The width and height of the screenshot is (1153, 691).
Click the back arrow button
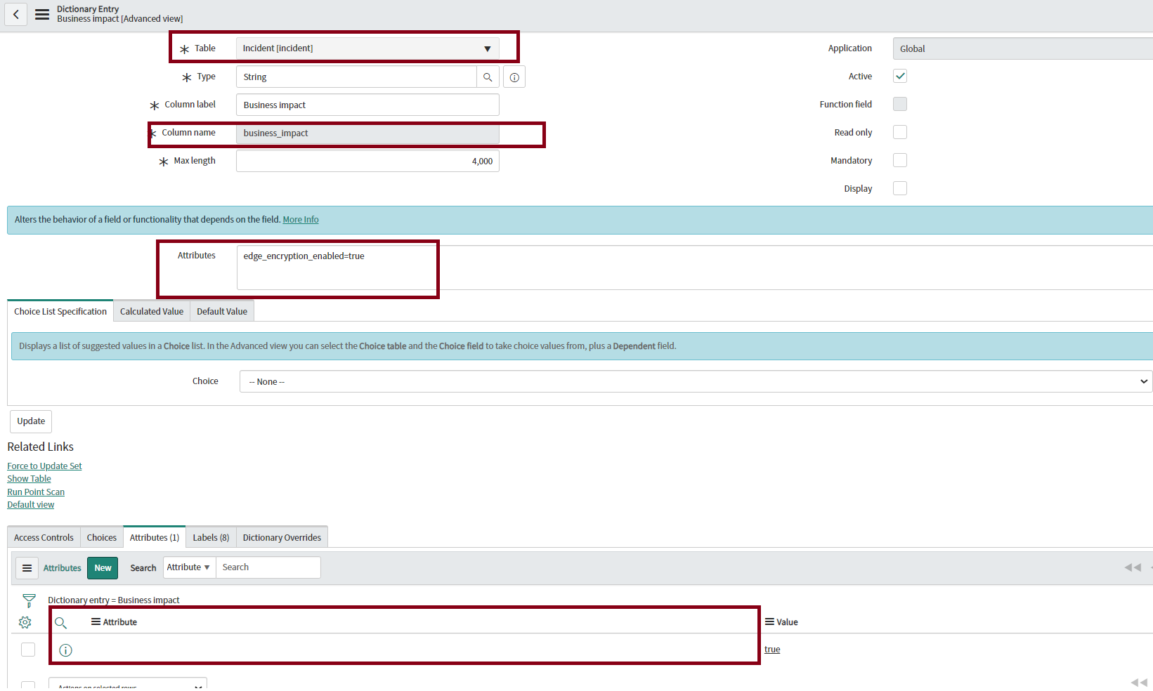point(15,14)
